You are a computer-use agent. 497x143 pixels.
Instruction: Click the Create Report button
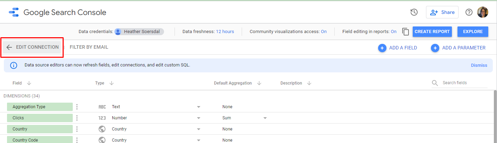tap(432, 32)
